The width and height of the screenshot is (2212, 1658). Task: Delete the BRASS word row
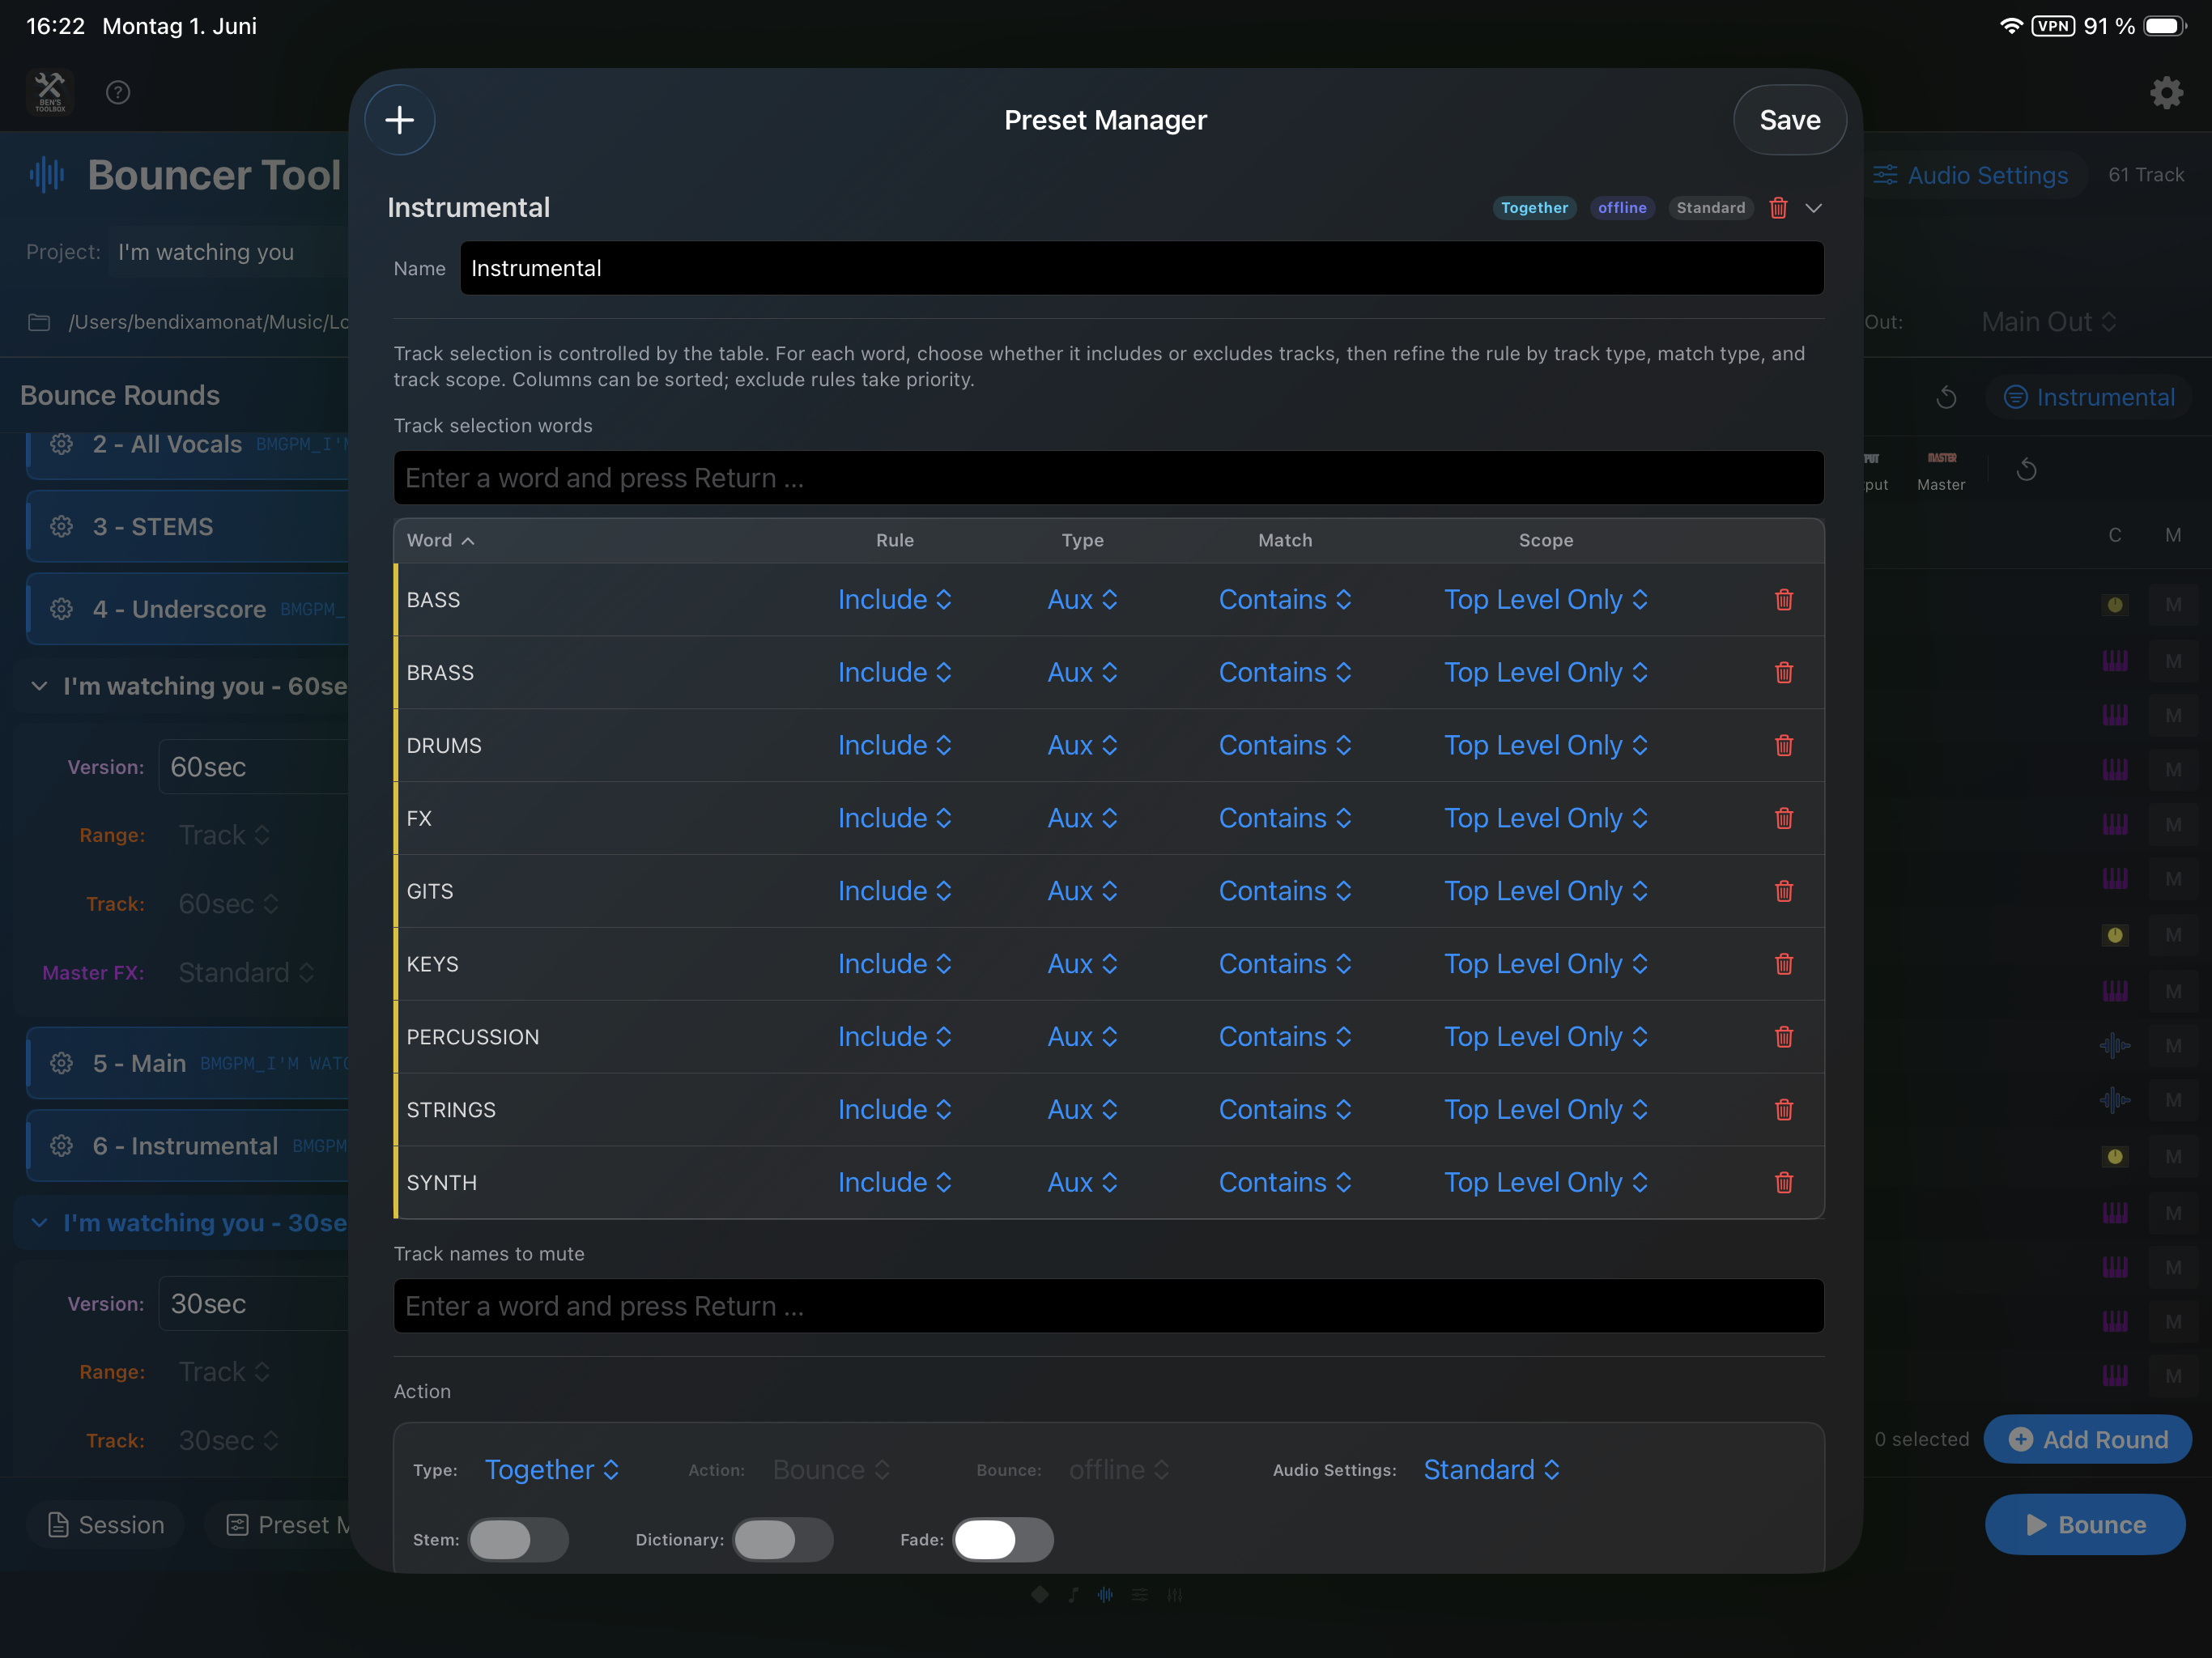point(1784,673)
